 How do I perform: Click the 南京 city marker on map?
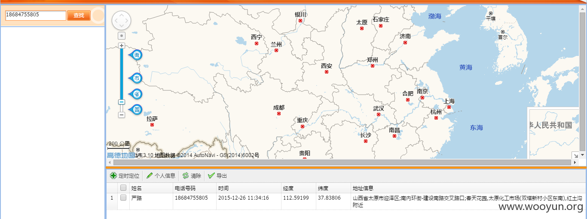click(x=422, y=98)
